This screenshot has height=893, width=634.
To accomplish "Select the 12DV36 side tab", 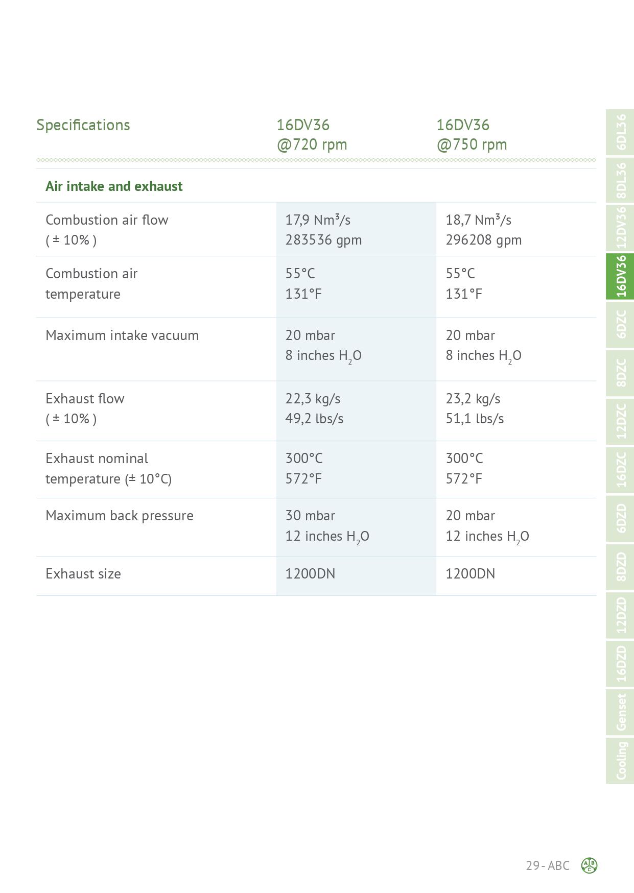I will 620,228.
